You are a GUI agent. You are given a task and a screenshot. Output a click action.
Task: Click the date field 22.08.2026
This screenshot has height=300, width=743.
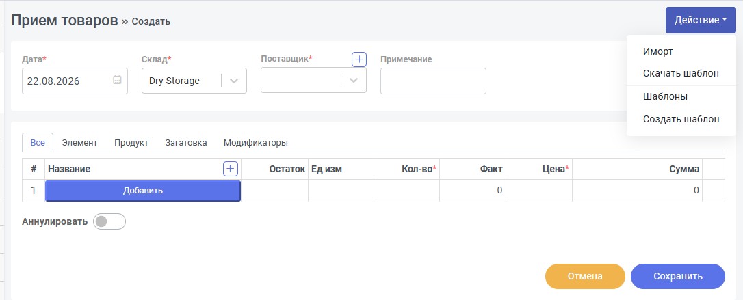[x=75, y=81]
